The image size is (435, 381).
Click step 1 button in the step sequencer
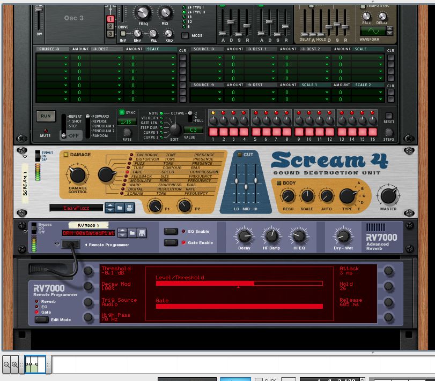(x=213, y=132)
